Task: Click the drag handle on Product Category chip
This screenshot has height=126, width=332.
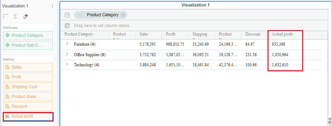Action: pyautogui.click(x=80, y=15)
